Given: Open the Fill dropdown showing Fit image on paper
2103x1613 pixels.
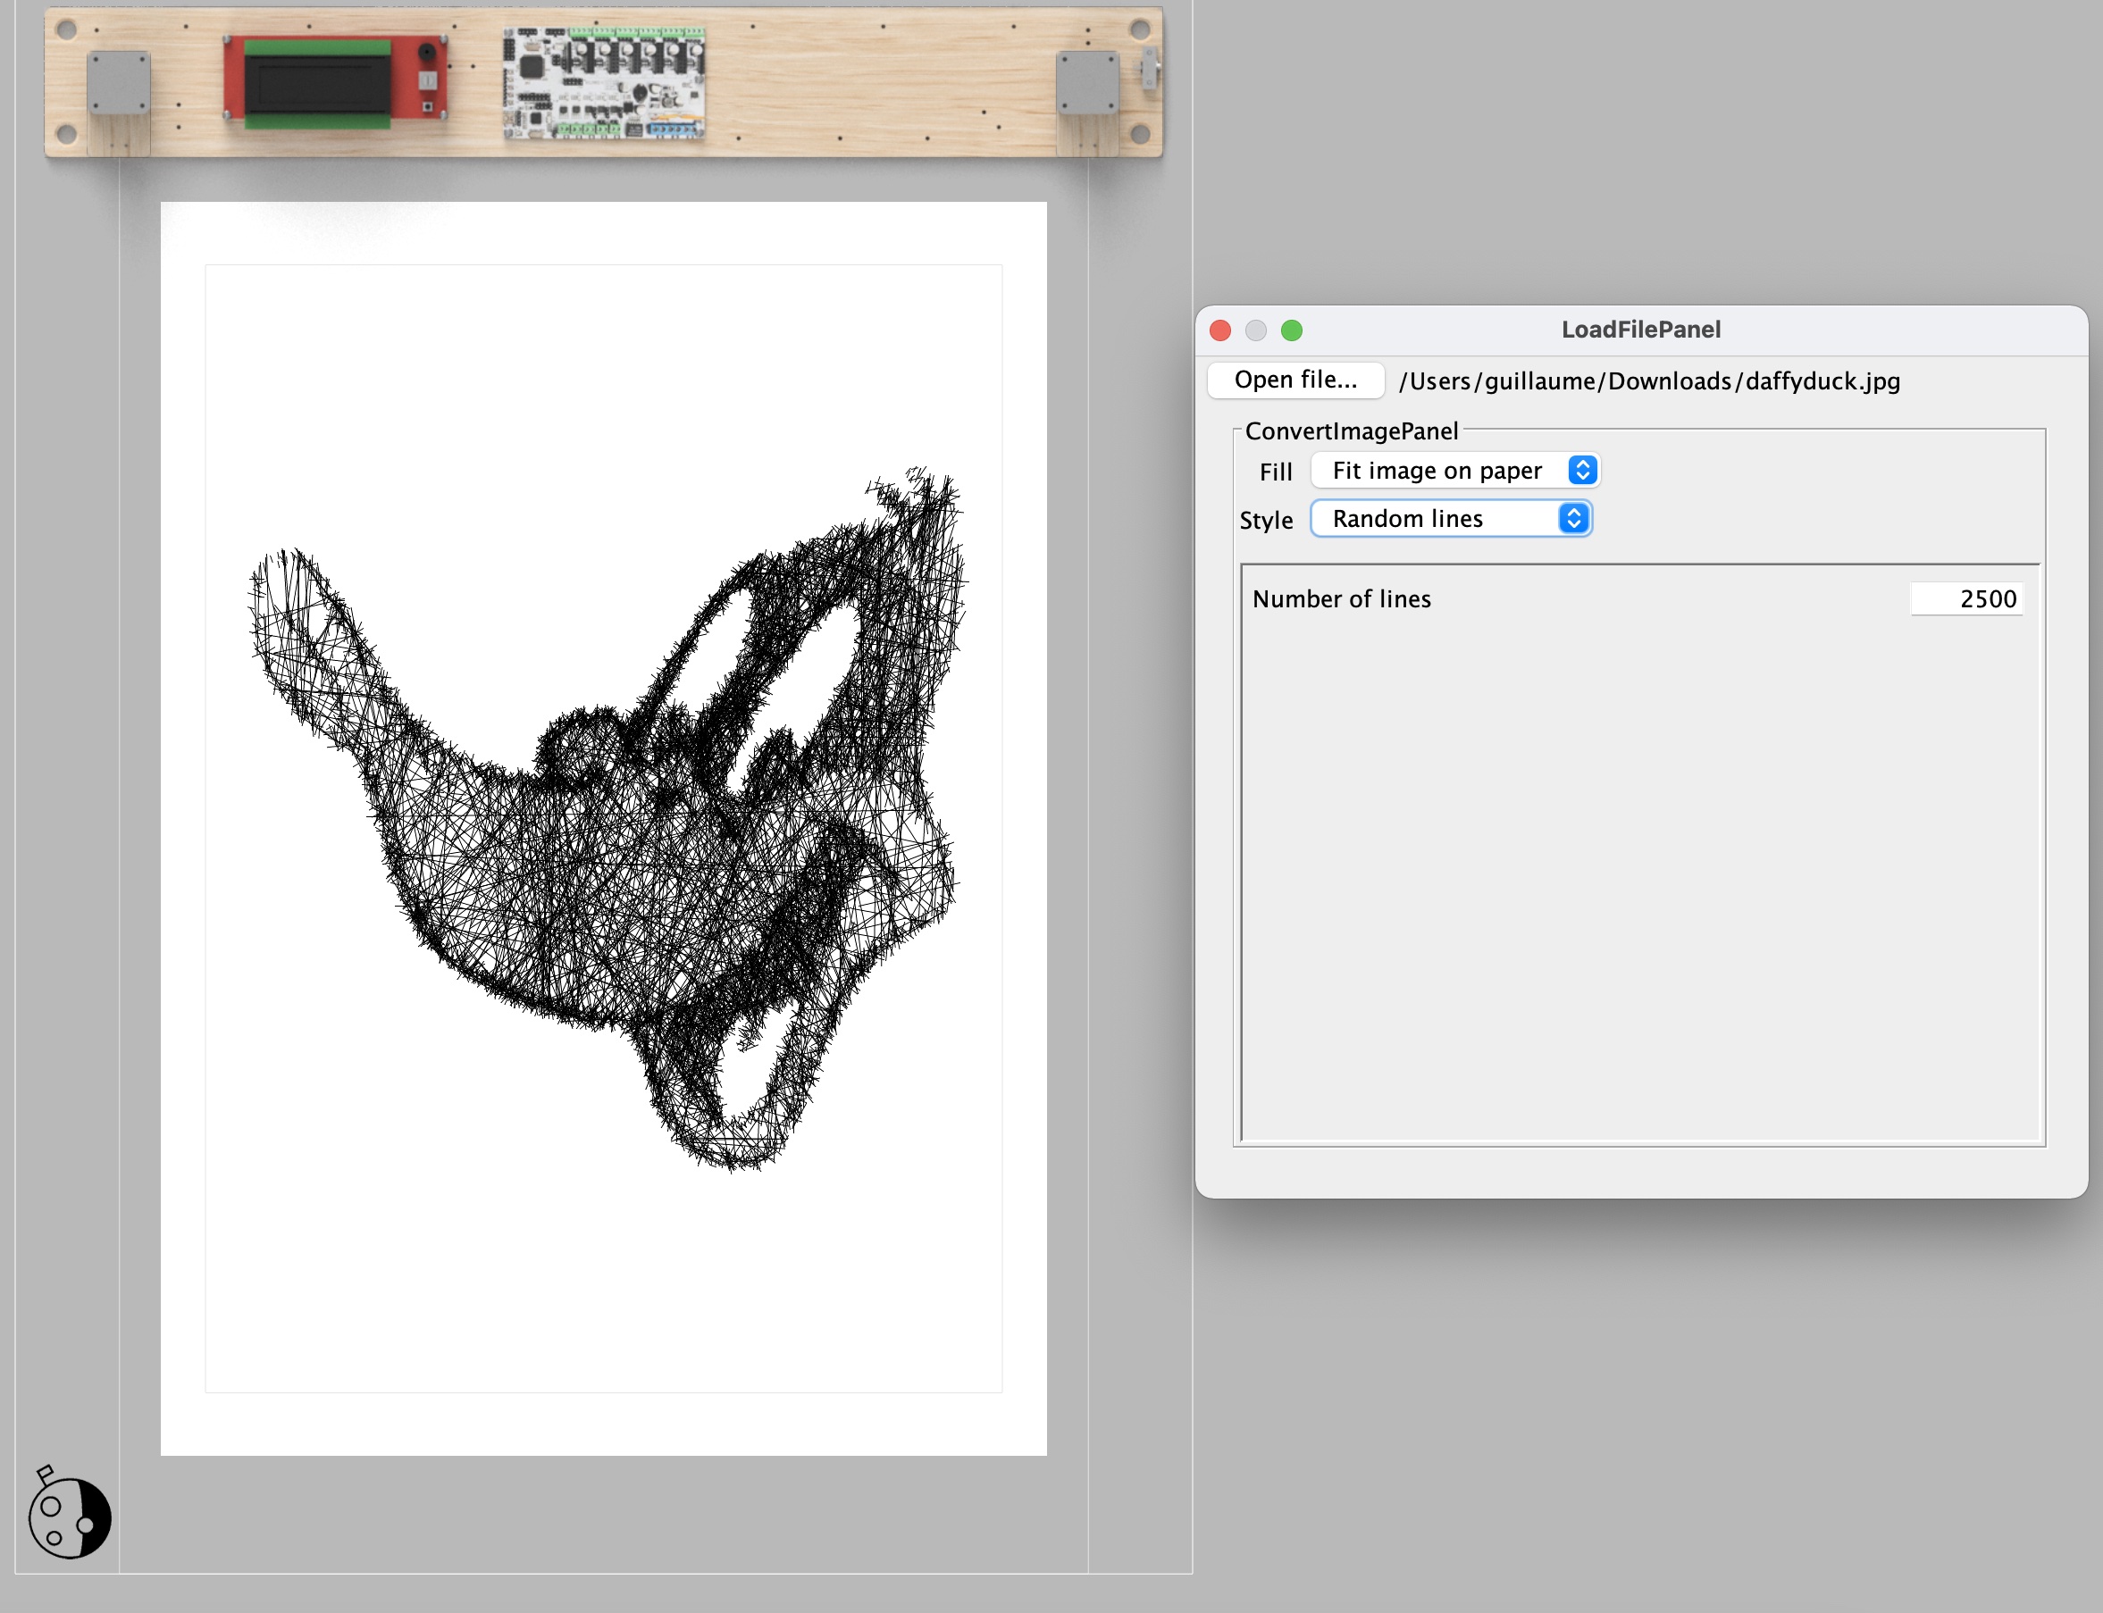Looking at the screenshot, I should click(x=1454, y=471).
